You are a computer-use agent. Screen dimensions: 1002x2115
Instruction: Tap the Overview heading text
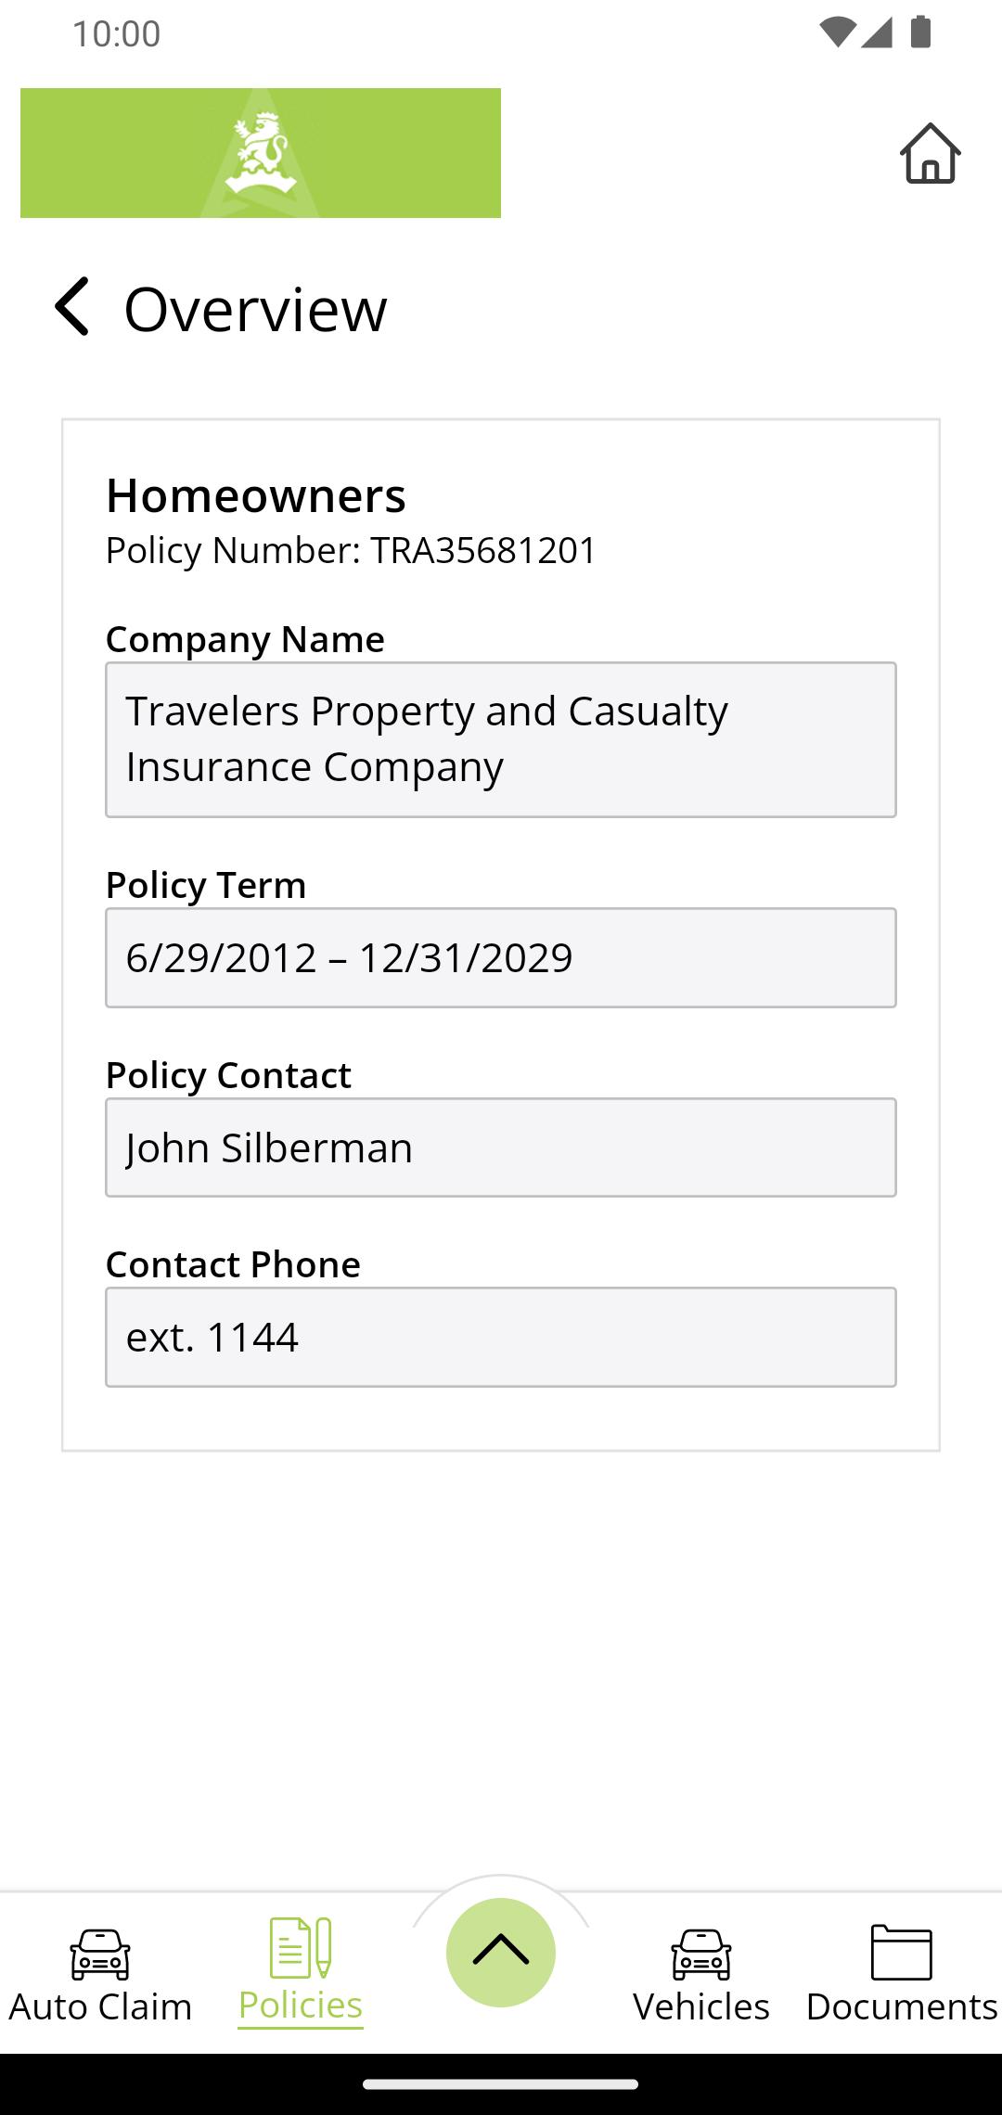[x=255, y=309]
